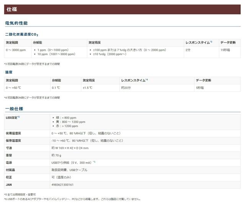The width and height of the screenshot is (245, 207).
Task: Click the '0.1 ℃' resolution cell
Action: coord(56,88)
